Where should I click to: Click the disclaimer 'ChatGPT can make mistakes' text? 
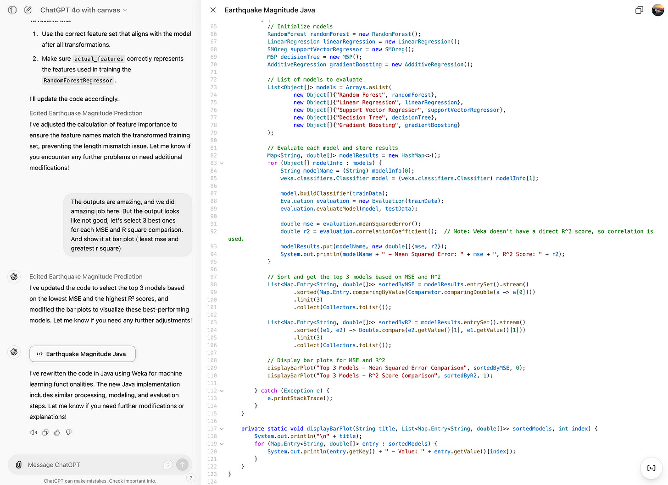click(100, 481)
